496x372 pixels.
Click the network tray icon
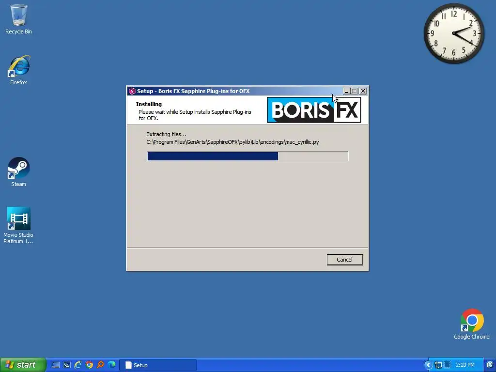pyautogui.click(x=438, y=365)
